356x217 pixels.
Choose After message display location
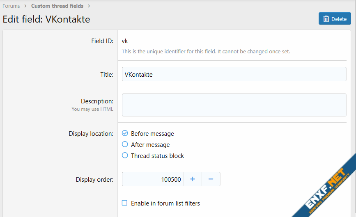(125, 144)
